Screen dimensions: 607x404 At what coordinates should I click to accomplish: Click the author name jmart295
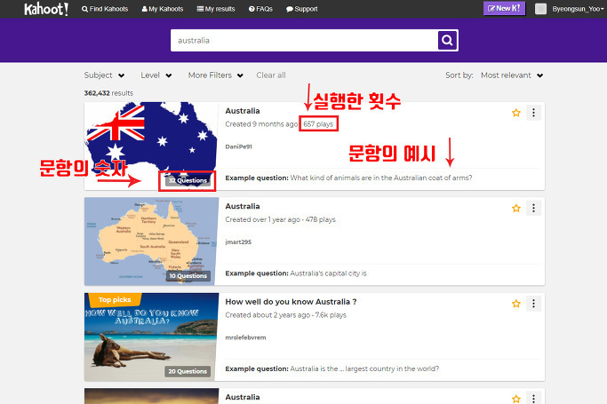coord(238,242)
